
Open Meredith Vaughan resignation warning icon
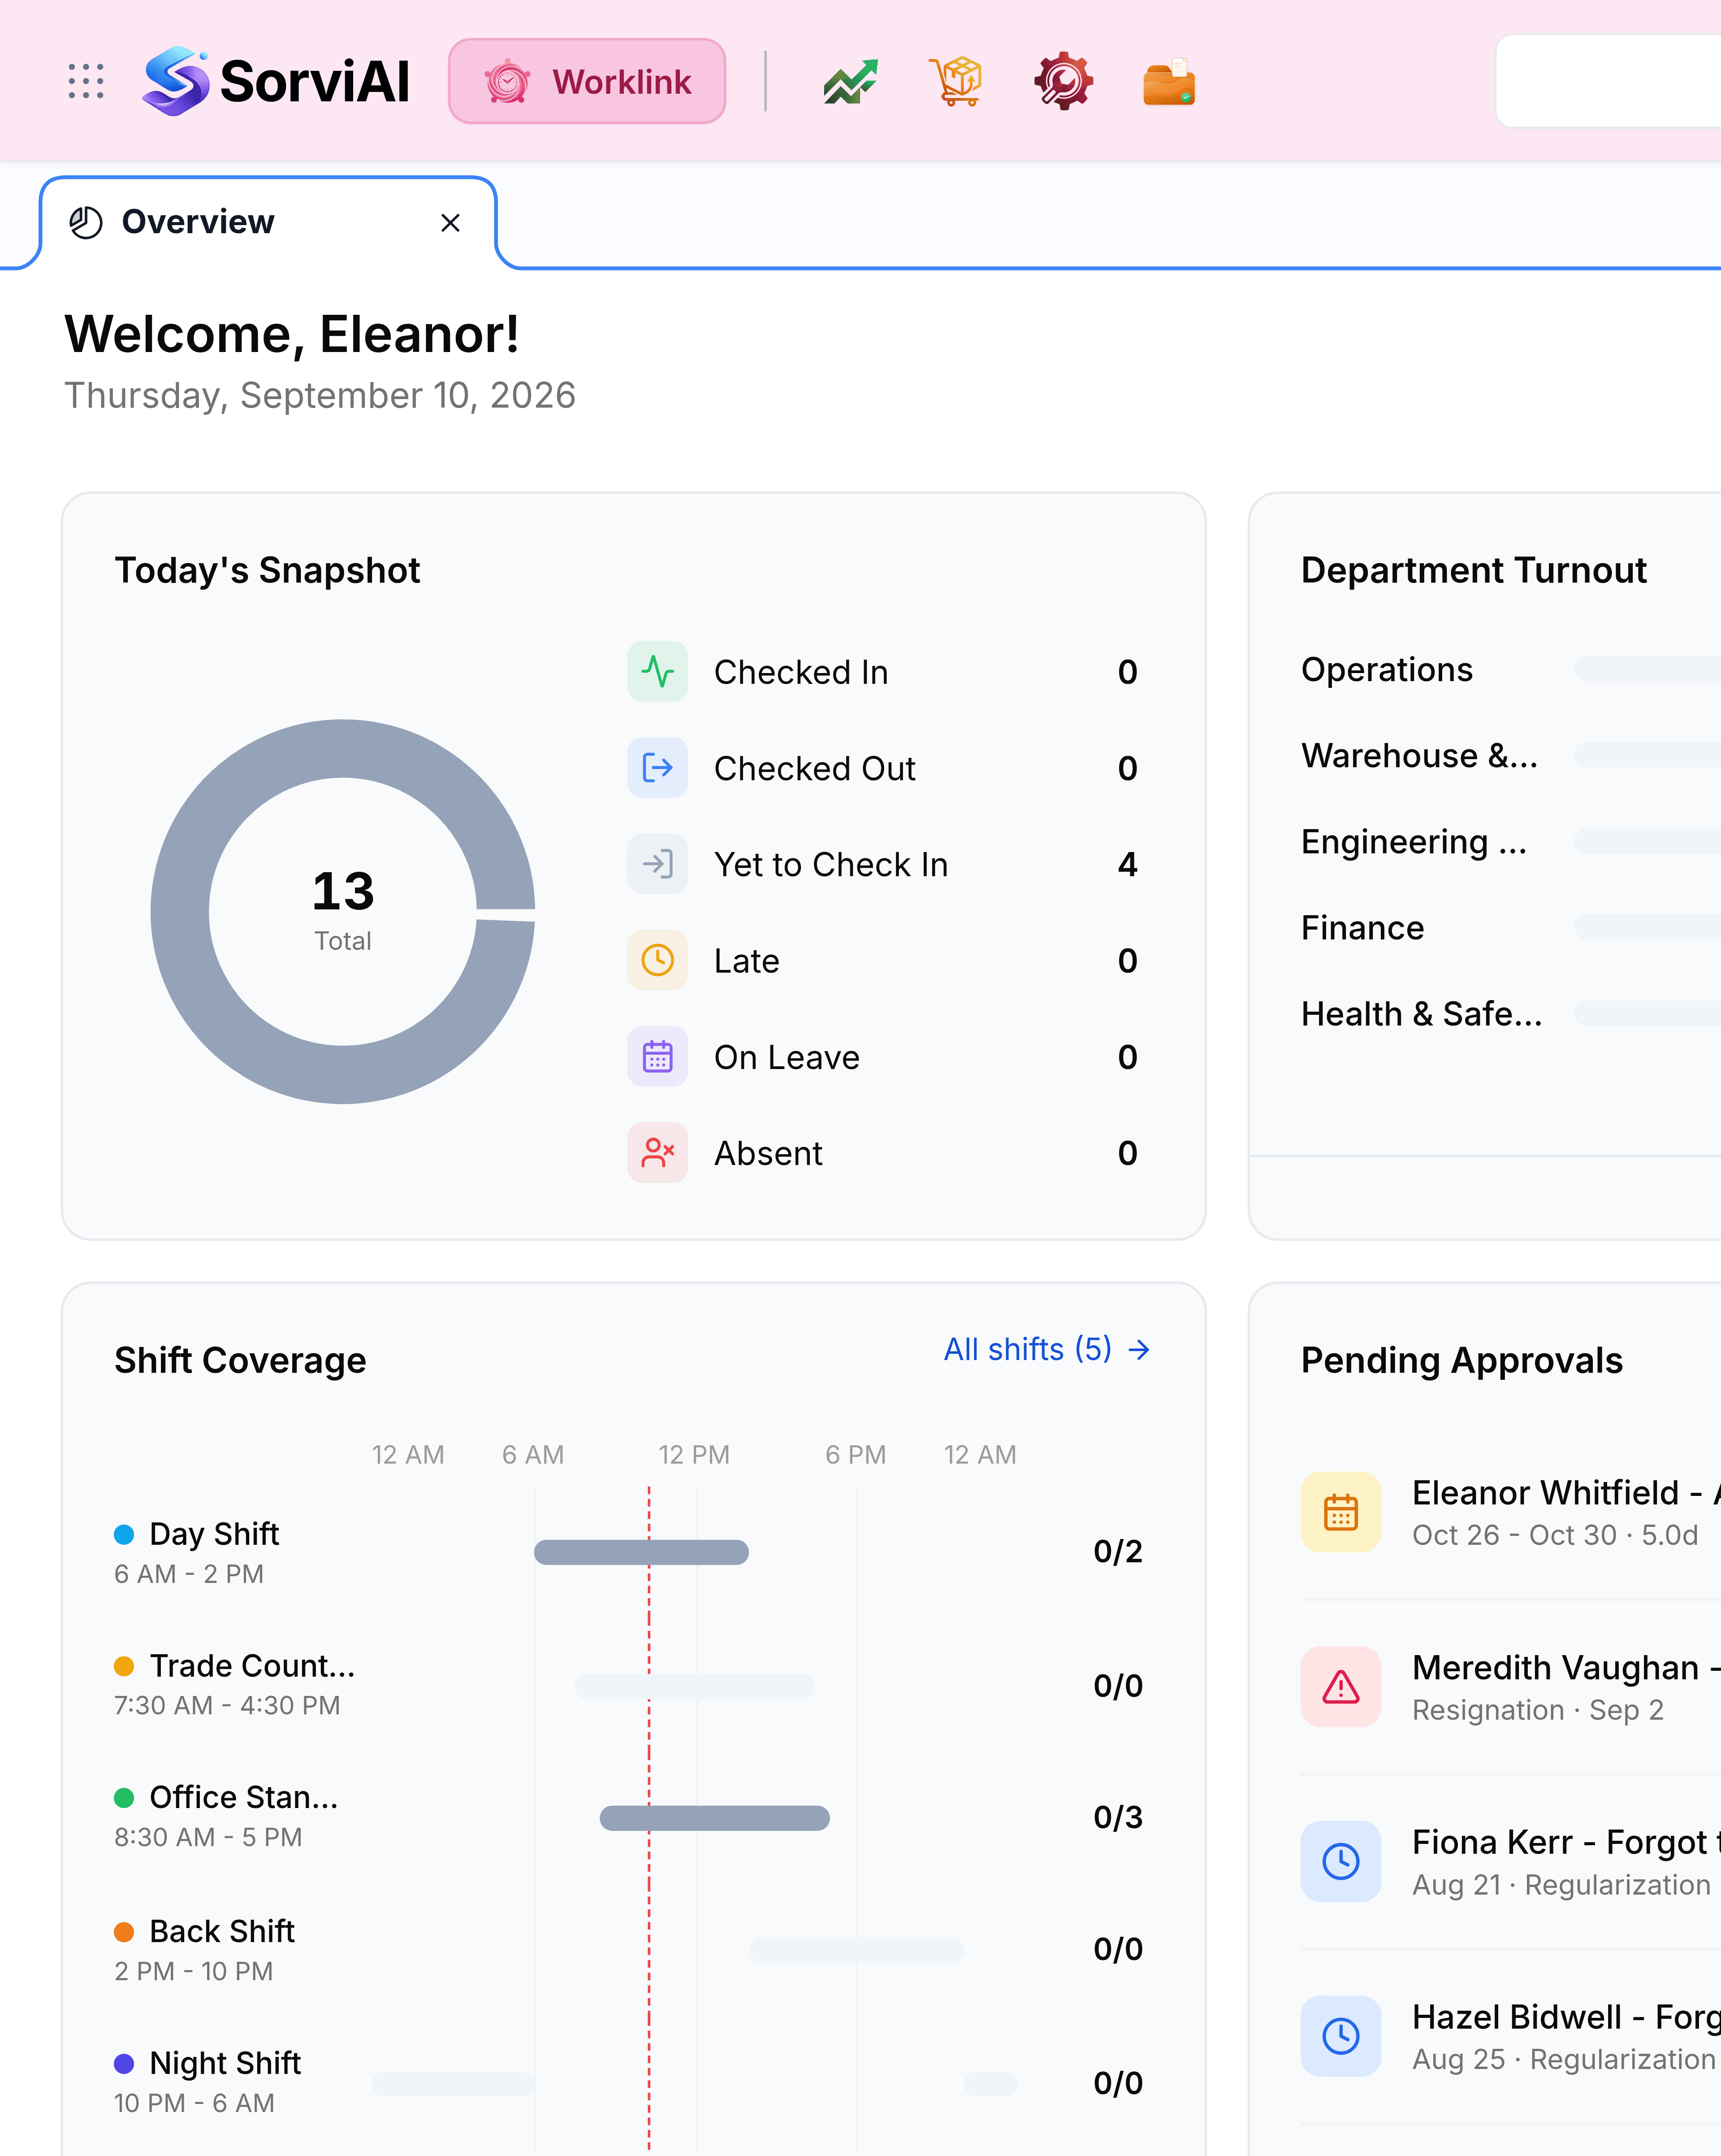1341,1687
